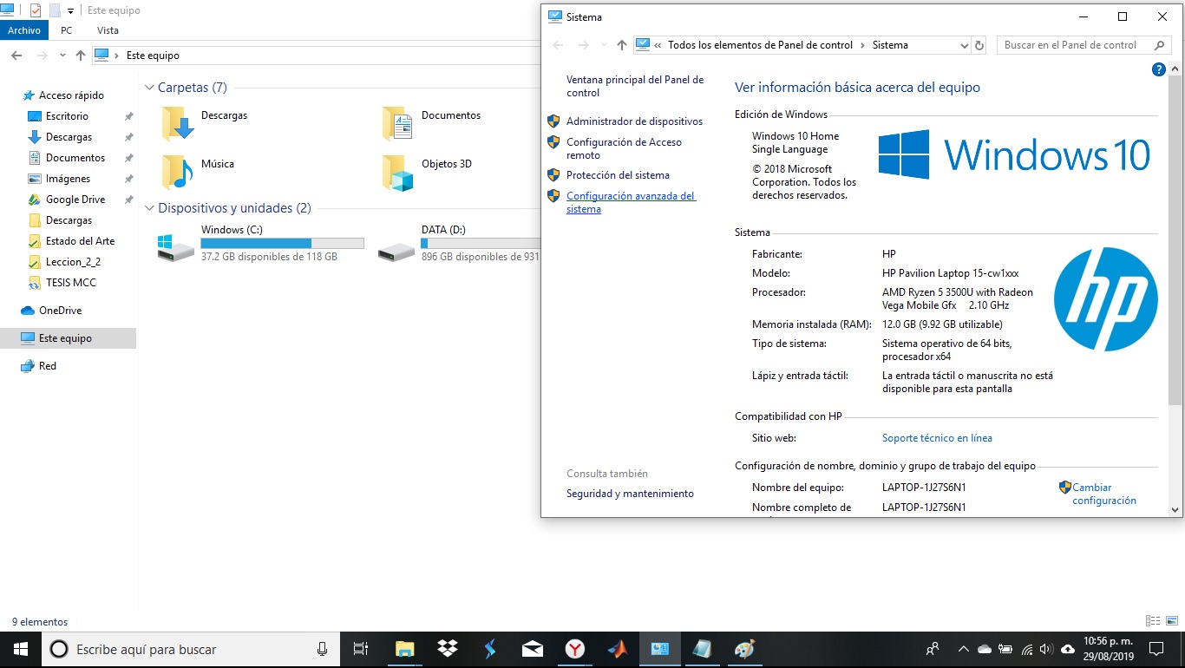Open MATLAB from the taskbar
Screen dimensions: 1185x668
click(x=617, y=648)
